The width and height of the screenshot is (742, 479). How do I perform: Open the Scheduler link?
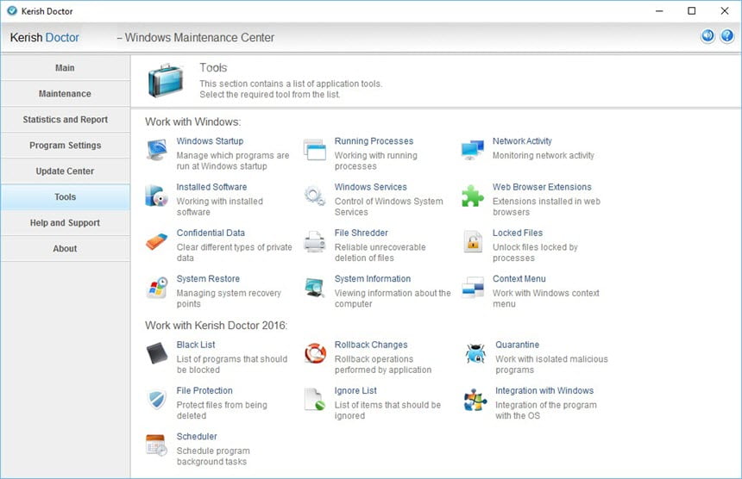197,436
